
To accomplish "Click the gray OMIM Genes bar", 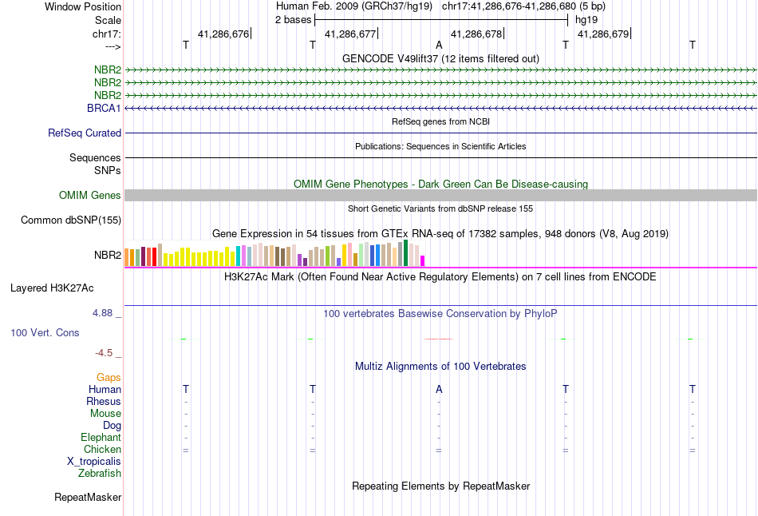I will (441, 195).
